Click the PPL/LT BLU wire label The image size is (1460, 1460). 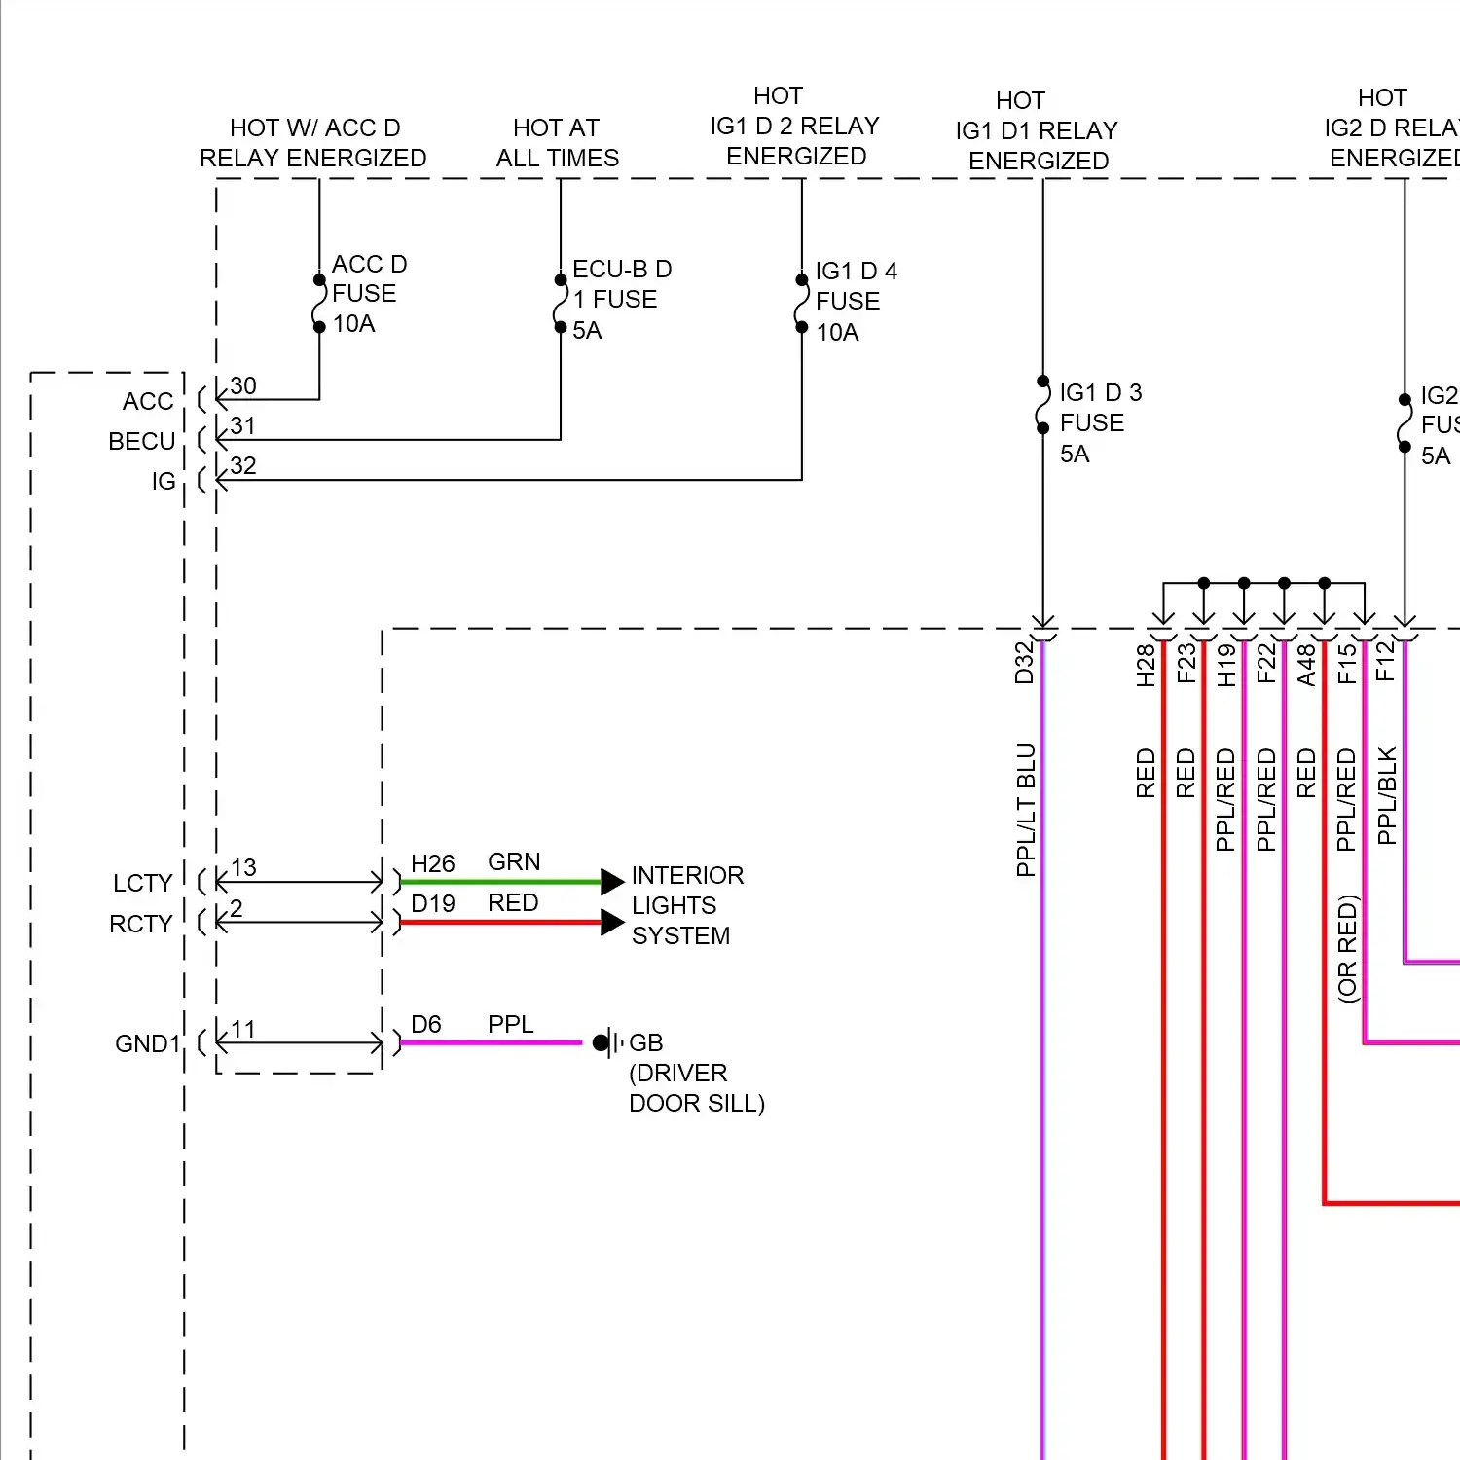click(x=1026, y=810)
